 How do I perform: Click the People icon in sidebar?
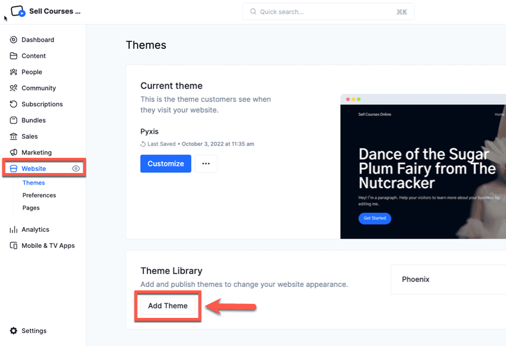[13, 72]
